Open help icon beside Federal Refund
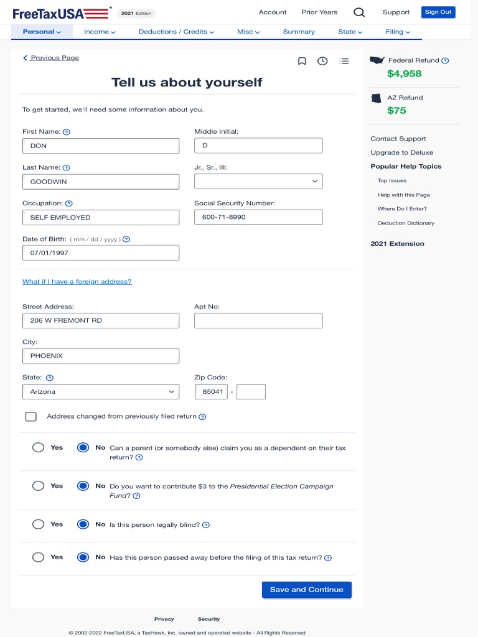 pos(445,61)
